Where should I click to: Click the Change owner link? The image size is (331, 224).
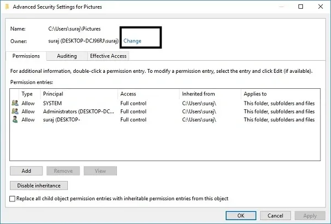point(132,41)
